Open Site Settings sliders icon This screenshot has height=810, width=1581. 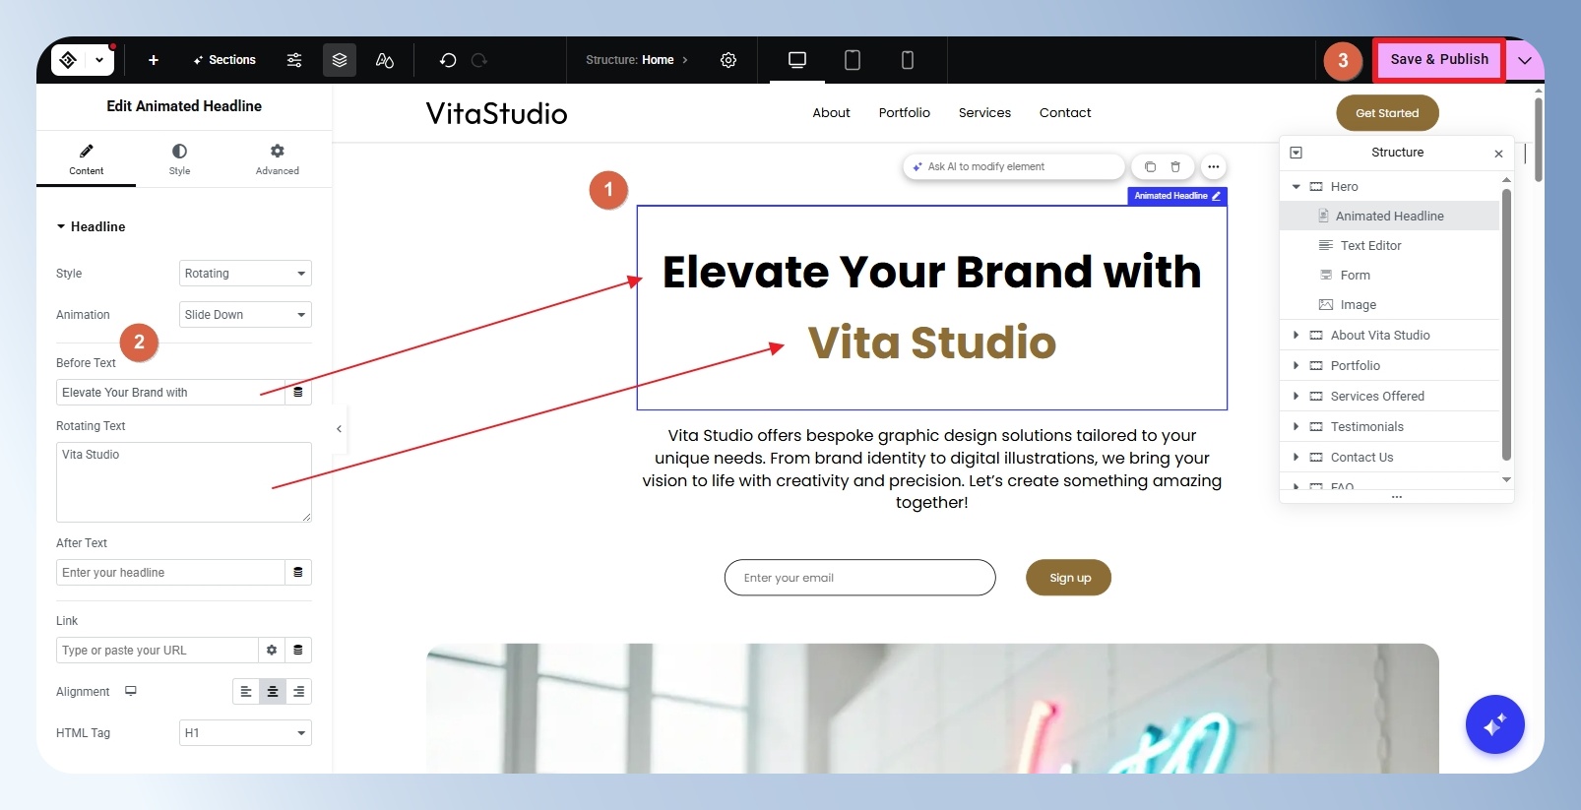click(294, 60)
